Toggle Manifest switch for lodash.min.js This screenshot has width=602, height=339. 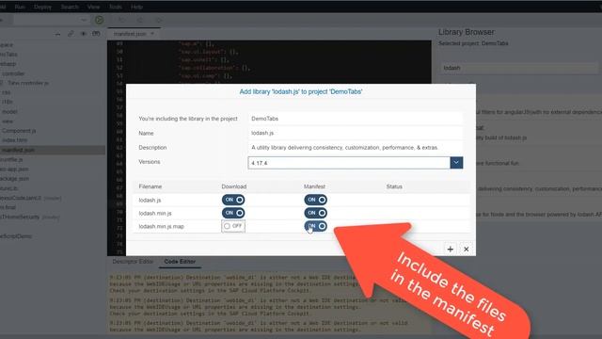[316, 213]
